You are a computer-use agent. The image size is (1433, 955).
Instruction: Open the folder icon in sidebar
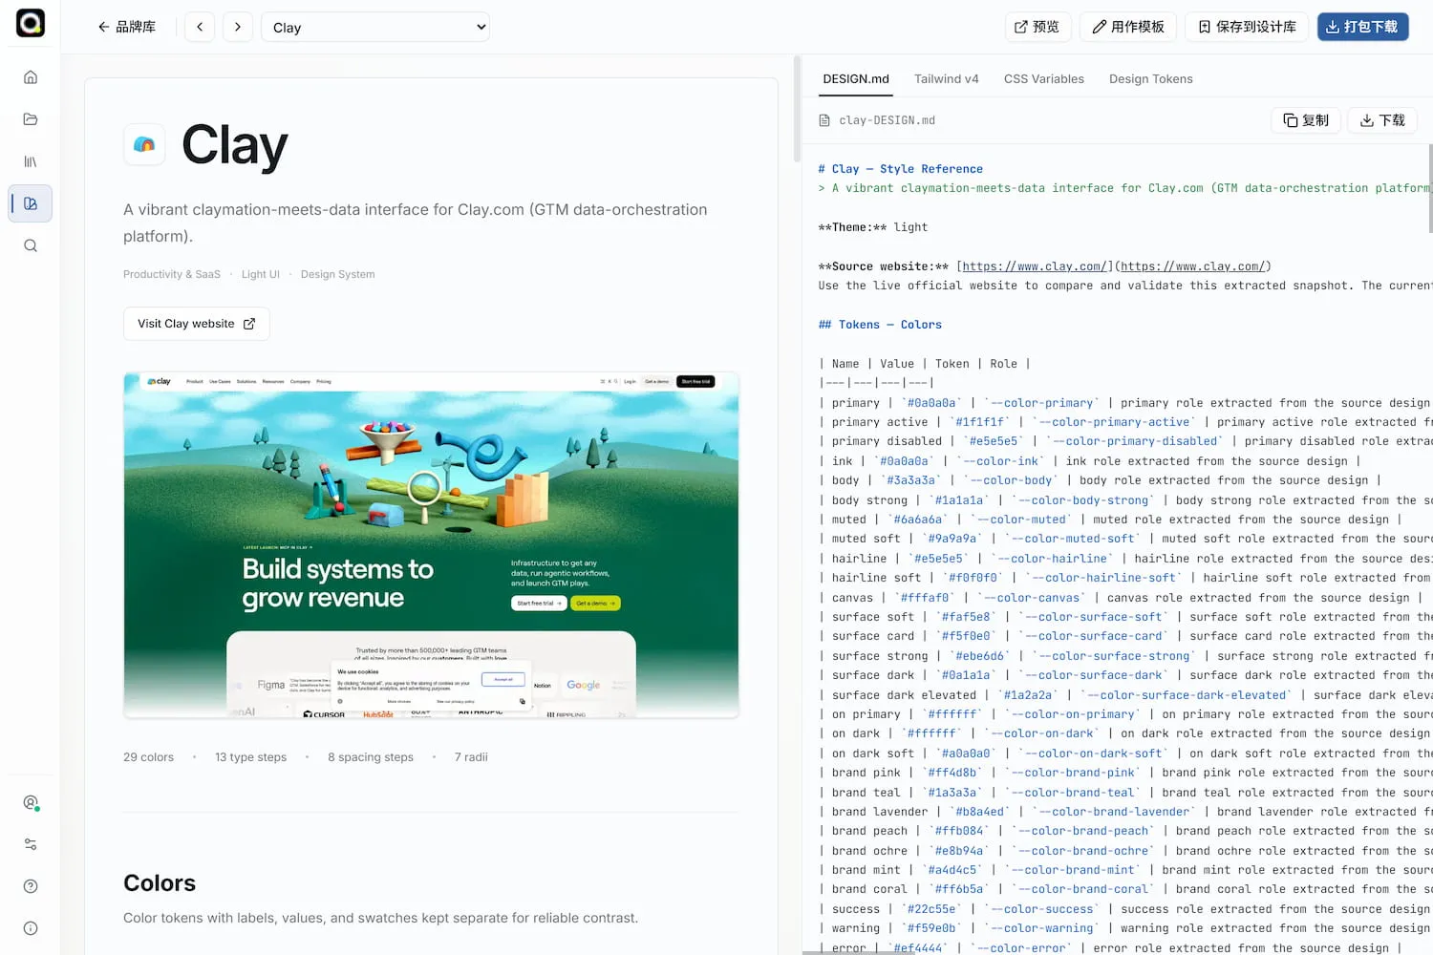click(x=31, y=119)
